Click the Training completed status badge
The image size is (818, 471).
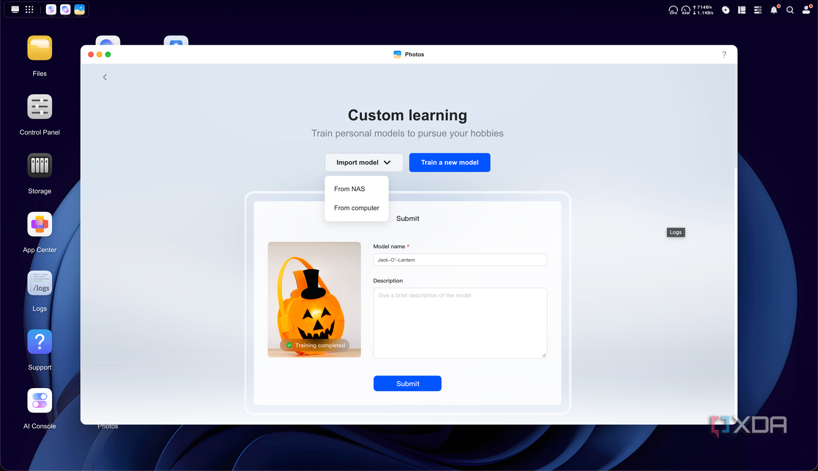pos(315,345)
